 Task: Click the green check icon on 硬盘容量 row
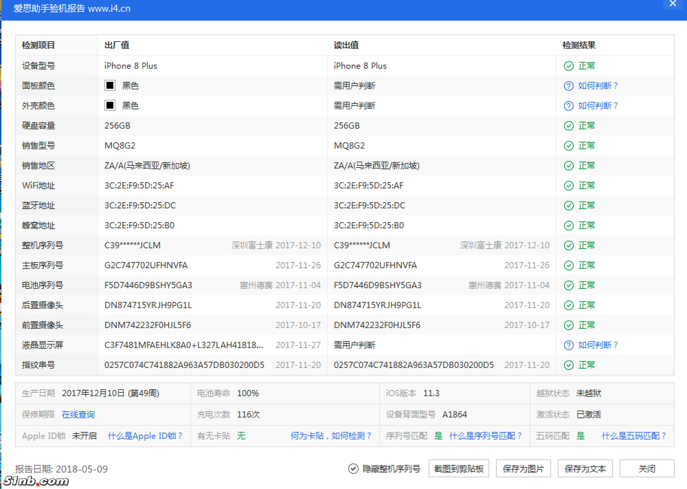tap(568, 126)
